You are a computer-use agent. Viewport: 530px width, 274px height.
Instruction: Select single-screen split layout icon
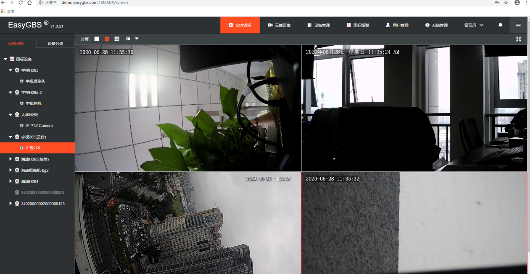point(97,39)
